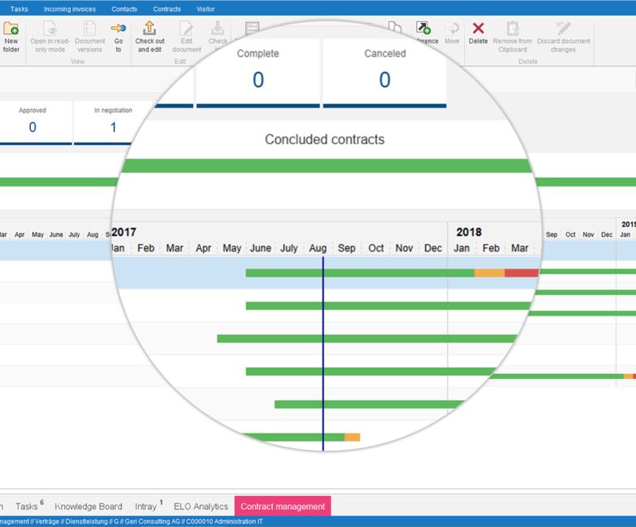The height and width of the screenshot is (527, 636).
Task: Click the 2017 year header
Action: 124,232
